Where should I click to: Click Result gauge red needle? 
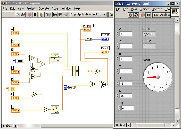point(151,77)
